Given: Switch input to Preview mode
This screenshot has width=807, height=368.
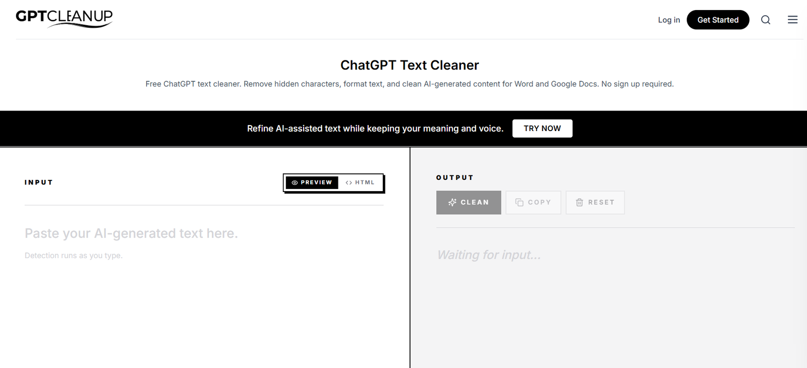Looking at the screenshot, I should tap(312, 182).
